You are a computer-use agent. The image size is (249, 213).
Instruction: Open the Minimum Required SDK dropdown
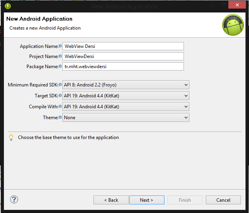[x=126, y=85]
